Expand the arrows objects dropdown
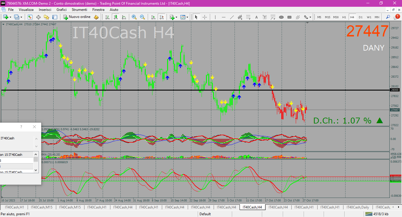Image resolution: width=402 pixels, height=217 pixels. point(310,17)
